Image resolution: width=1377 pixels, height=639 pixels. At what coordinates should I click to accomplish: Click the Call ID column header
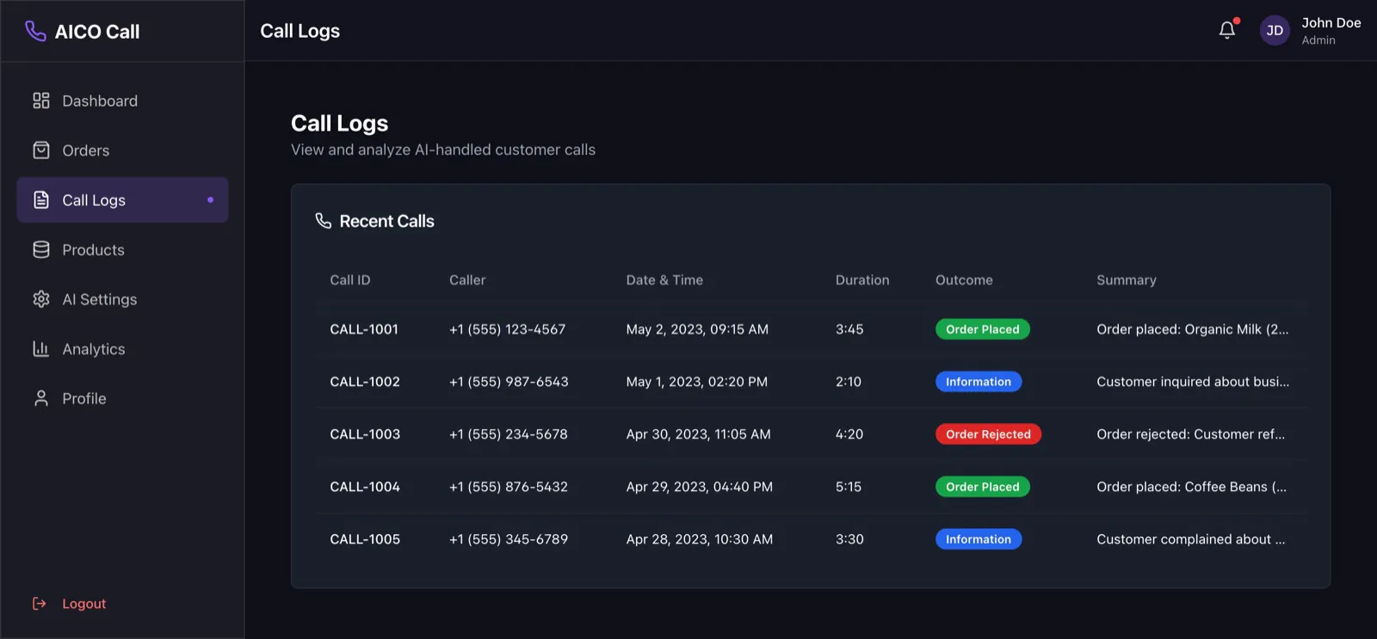click(x=350, y=280)
